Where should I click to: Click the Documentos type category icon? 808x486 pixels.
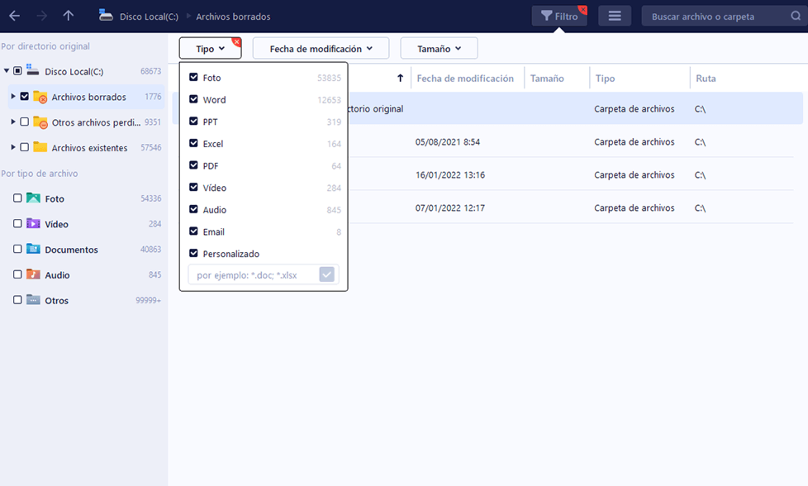click(34, 249)
